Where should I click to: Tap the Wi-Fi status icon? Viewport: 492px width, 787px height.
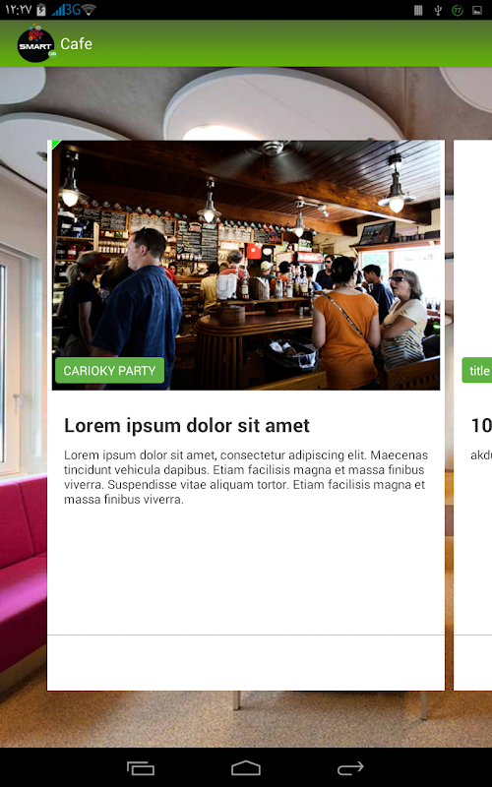[89, 10]
